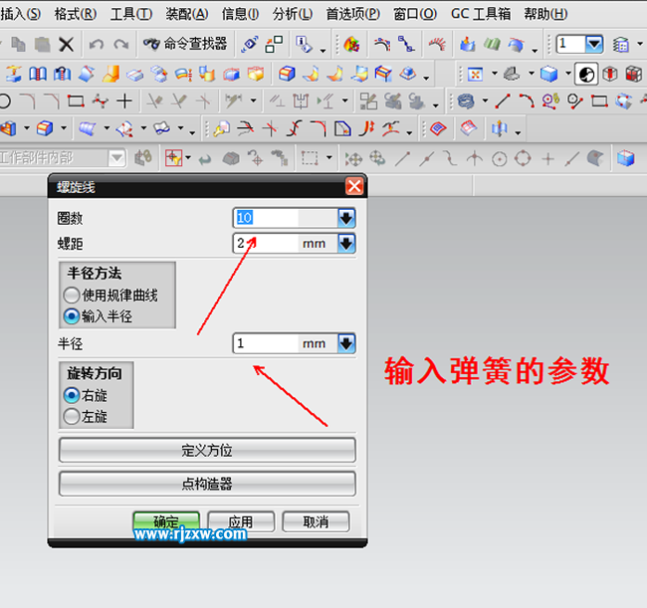Click the 应用 button

tap(241, 521)
